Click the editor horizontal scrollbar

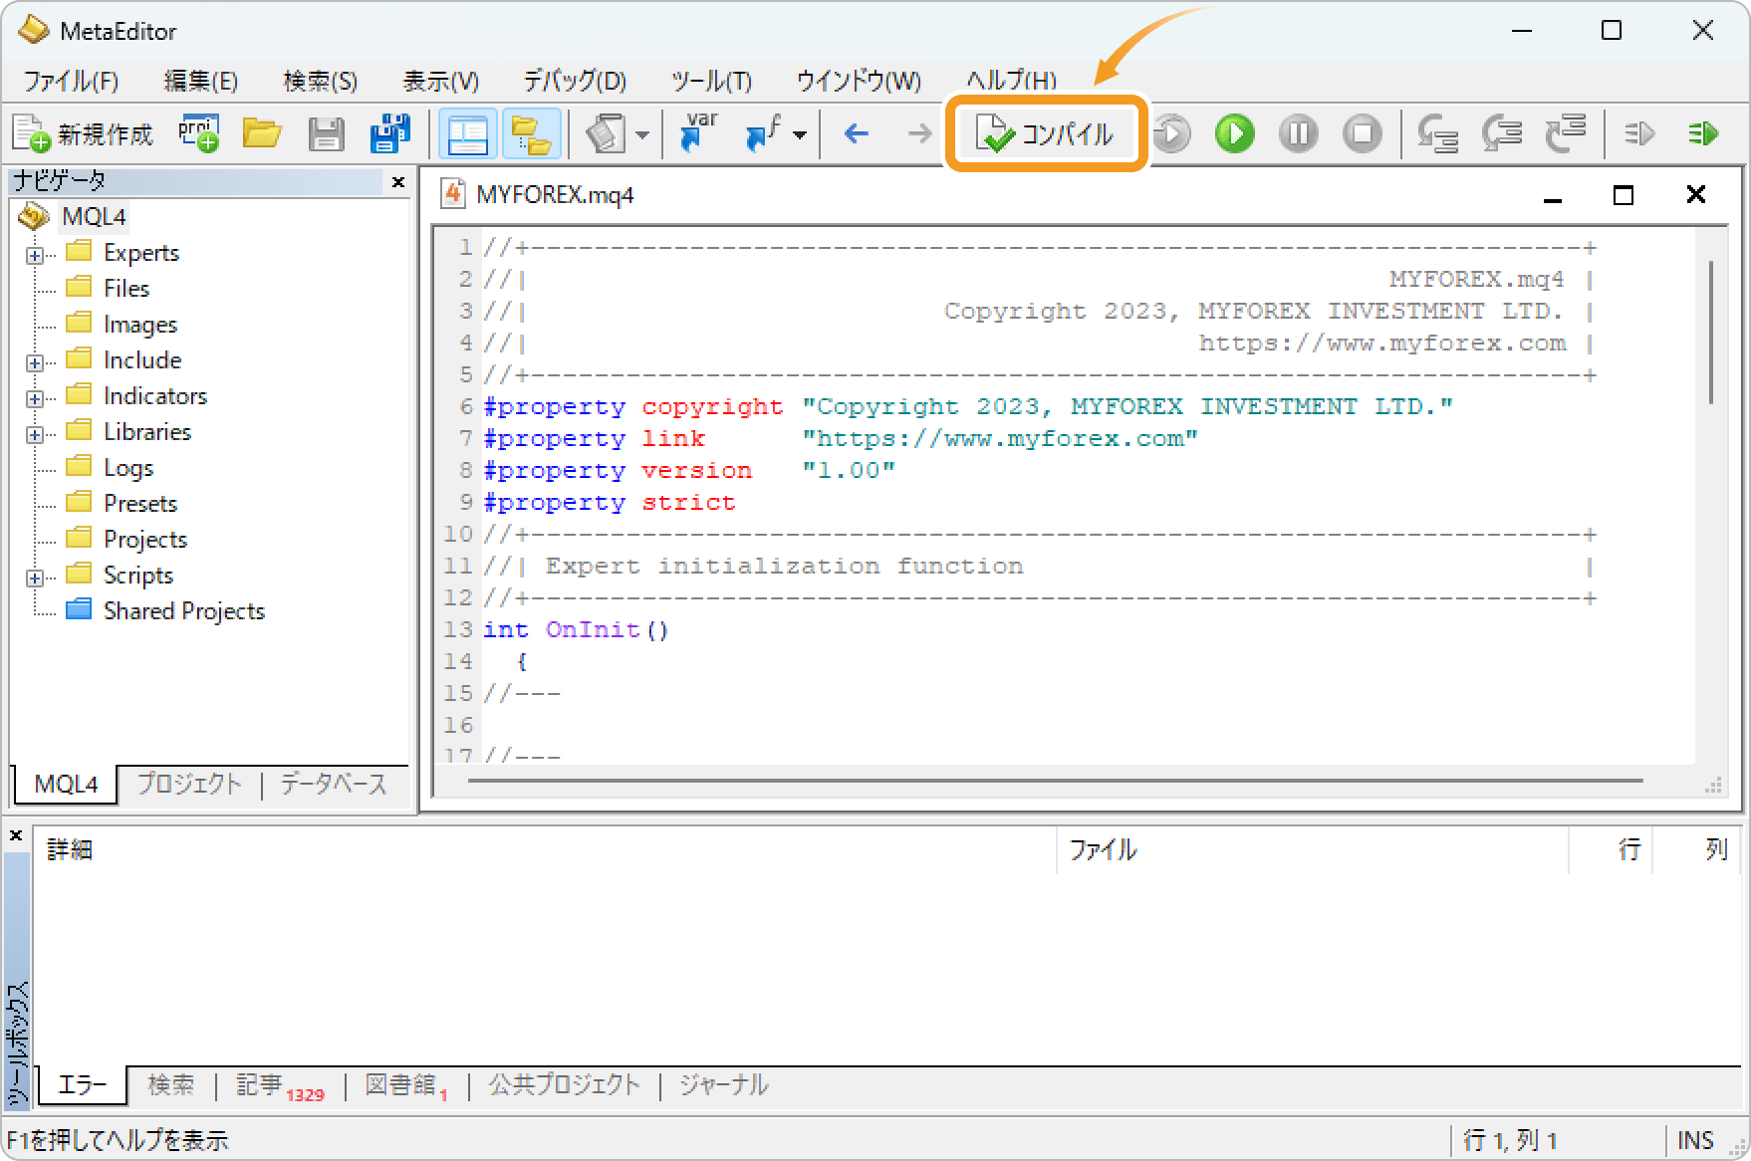coord(1056,781)
